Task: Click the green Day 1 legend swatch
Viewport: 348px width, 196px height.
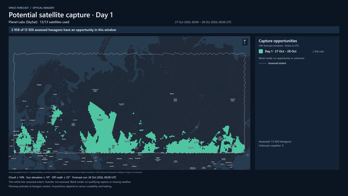Action: coord(261,51)
